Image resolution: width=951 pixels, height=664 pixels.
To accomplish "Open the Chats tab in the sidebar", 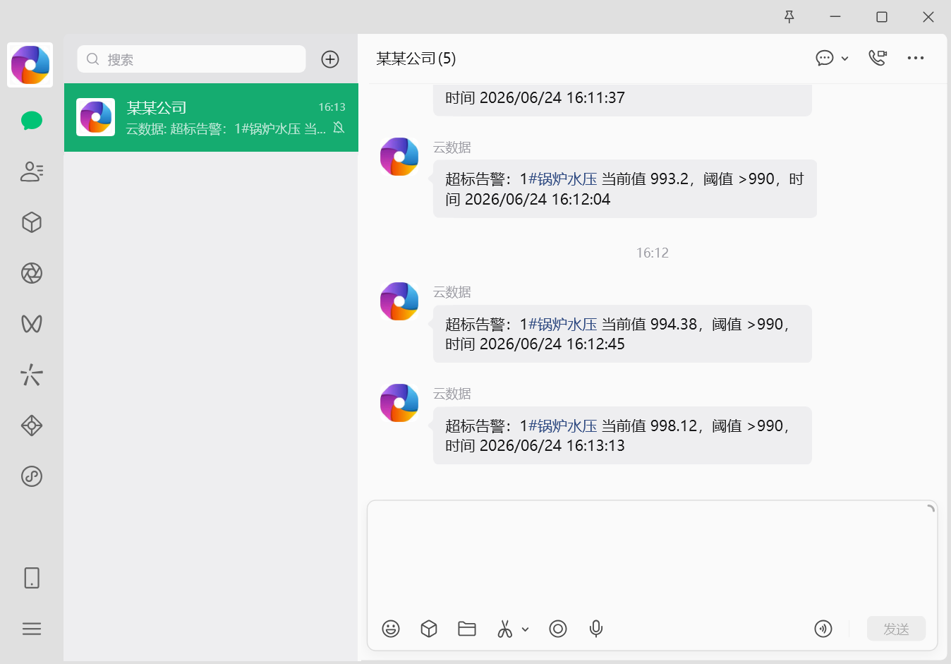I will (32, 121).
